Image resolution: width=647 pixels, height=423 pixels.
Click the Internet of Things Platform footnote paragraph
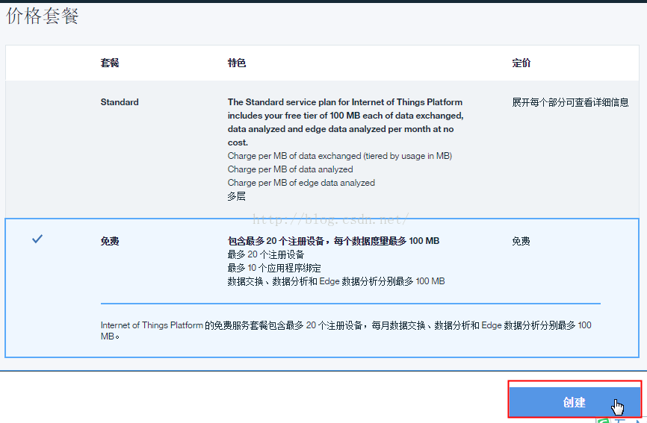coord(345,330)
